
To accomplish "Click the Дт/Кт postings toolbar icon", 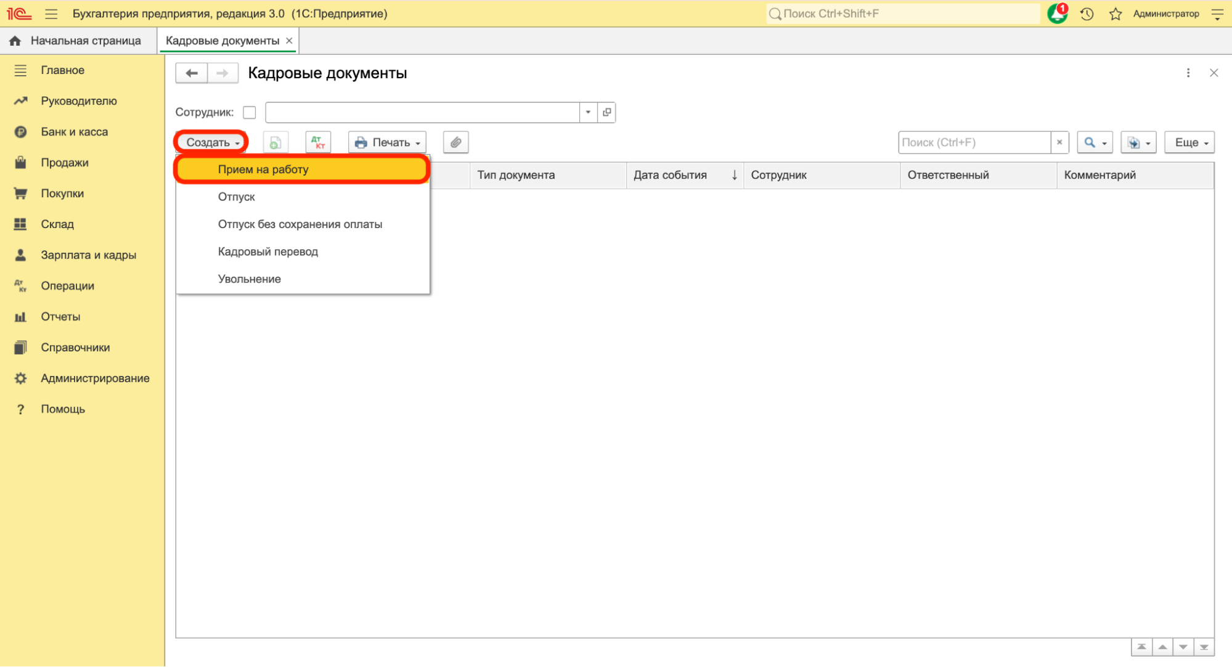I will (318, 142).
